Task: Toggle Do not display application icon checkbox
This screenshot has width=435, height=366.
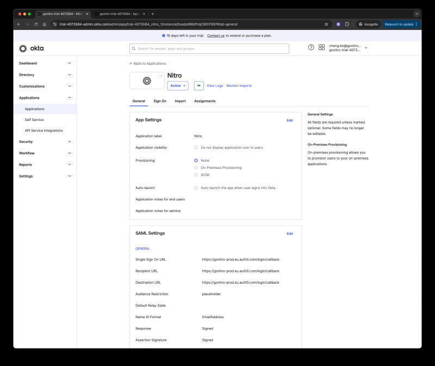Action: click(x=196, y=148)
